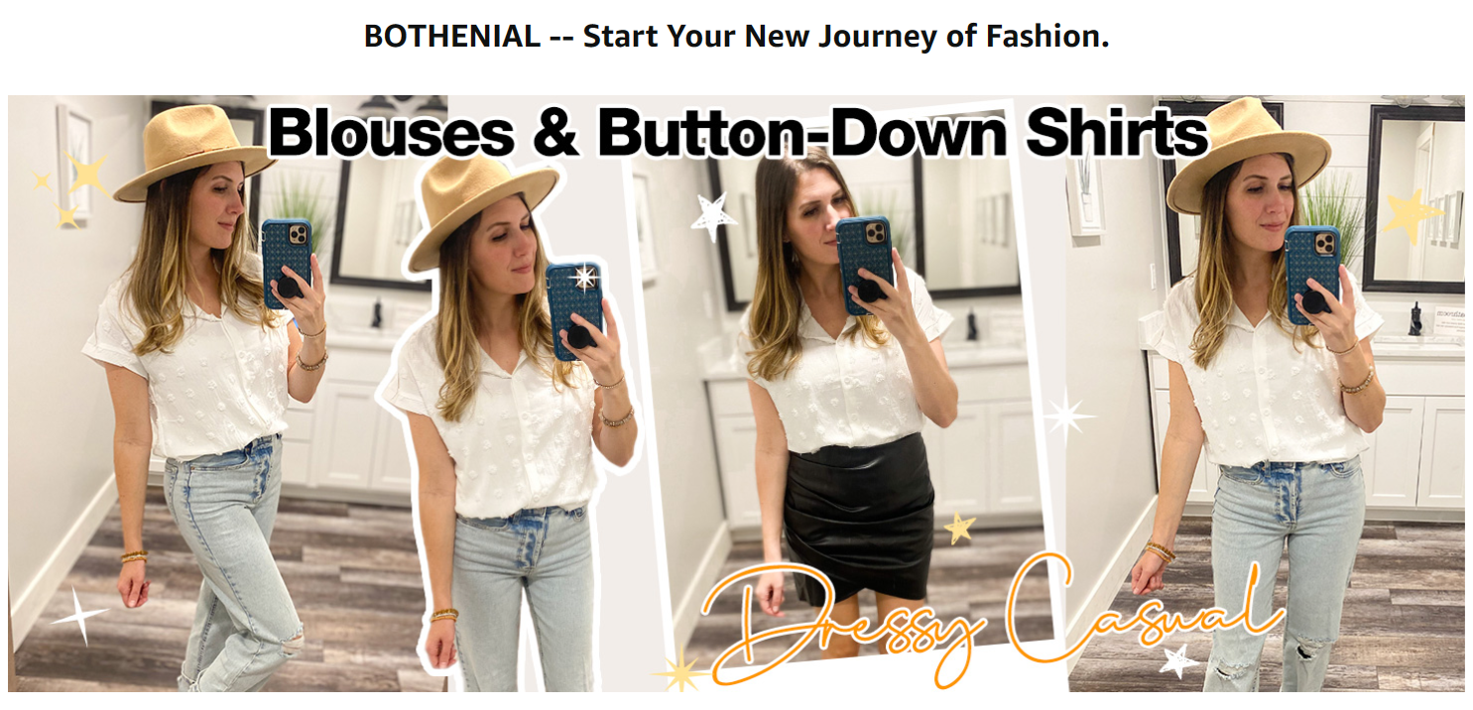
Task: Click the yellow sparkle left of the Dressy script
Action: pos(682,671)
